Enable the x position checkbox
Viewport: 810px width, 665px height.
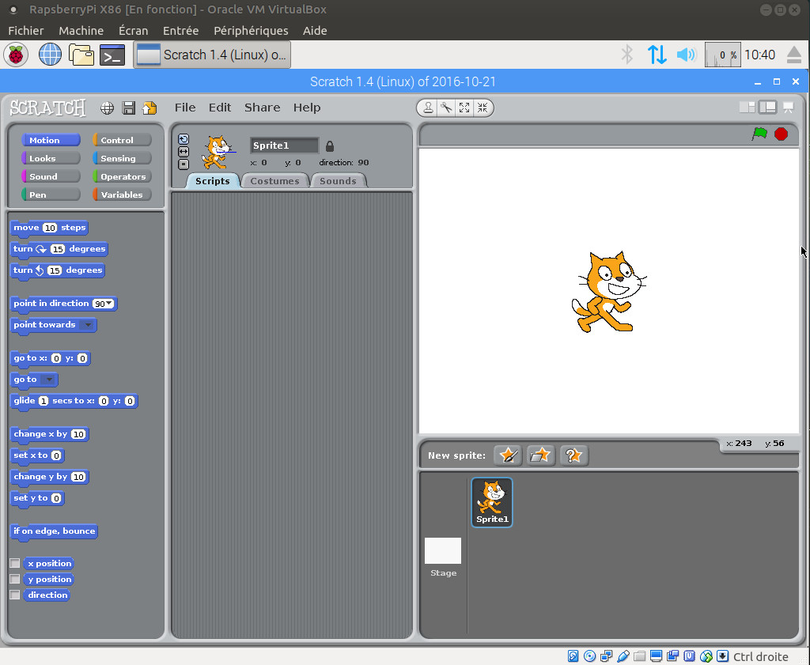tap(14, 564)
